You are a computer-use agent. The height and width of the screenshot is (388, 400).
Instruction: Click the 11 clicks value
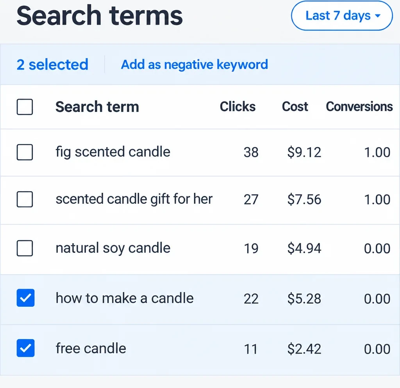point(250,349)
